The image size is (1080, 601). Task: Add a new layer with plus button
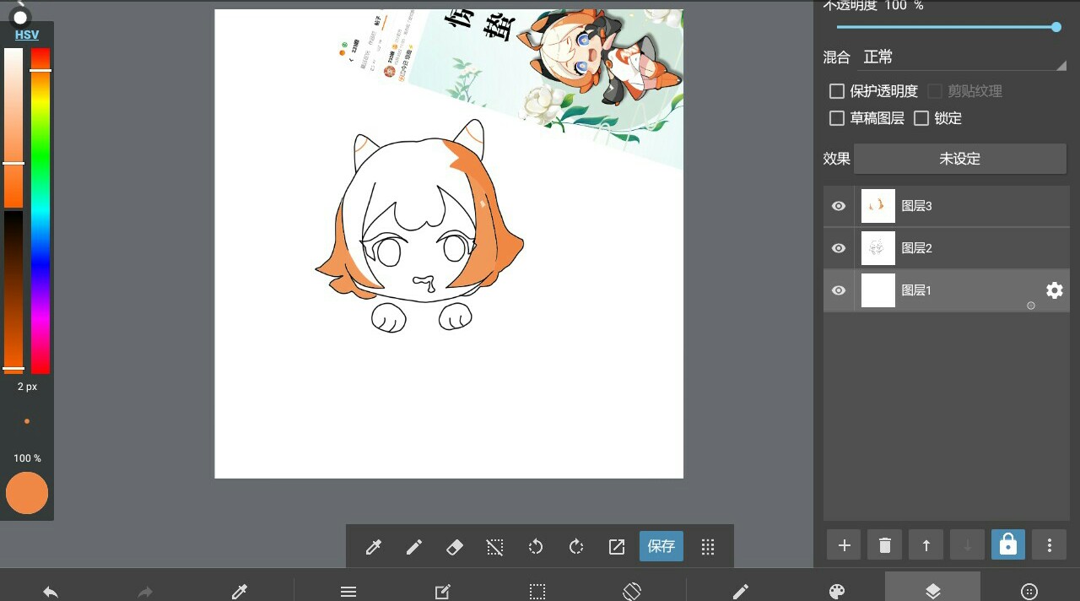pyautogui.click(x=844, y=545)
